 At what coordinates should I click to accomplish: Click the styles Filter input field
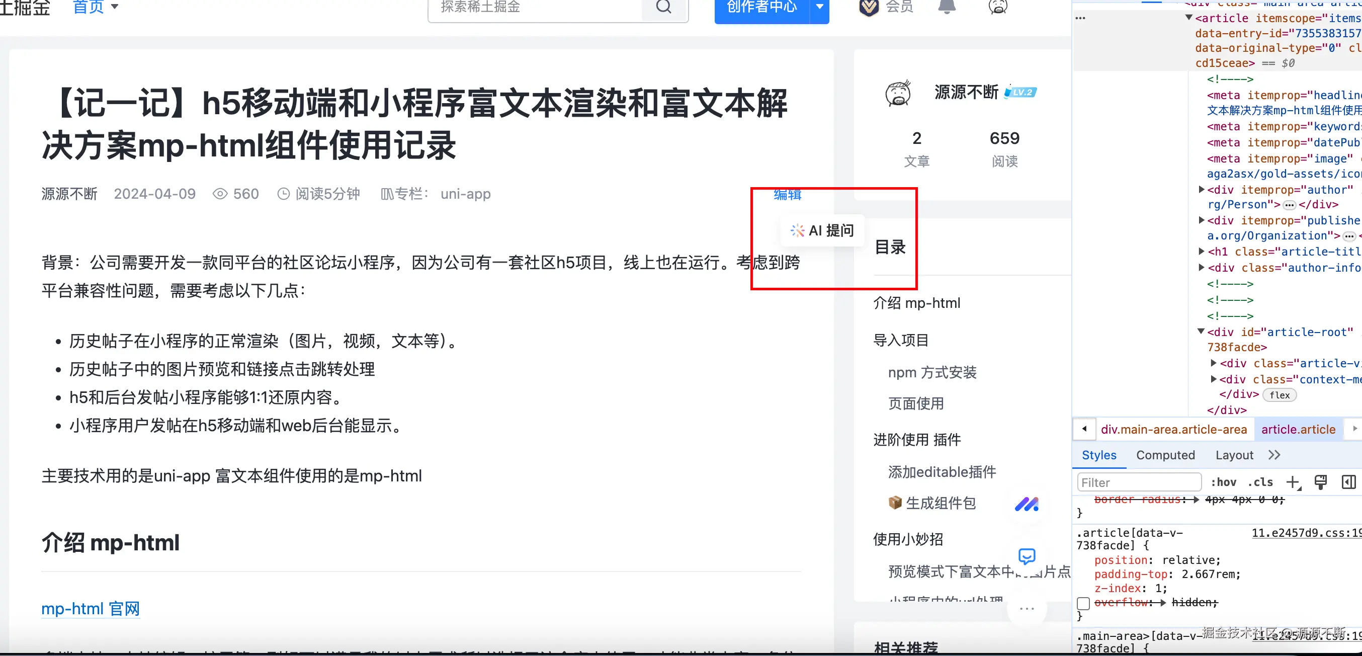(1139, 482)
